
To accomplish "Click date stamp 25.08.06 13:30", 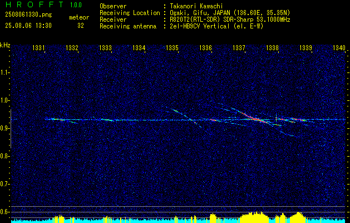I will [28, 26].
